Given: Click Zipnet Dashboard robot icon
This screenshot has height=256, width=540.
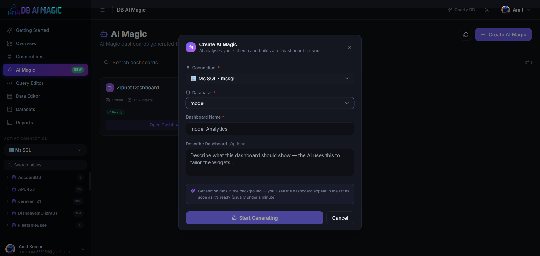Looking at the screenshot, I should coord(110,88).
